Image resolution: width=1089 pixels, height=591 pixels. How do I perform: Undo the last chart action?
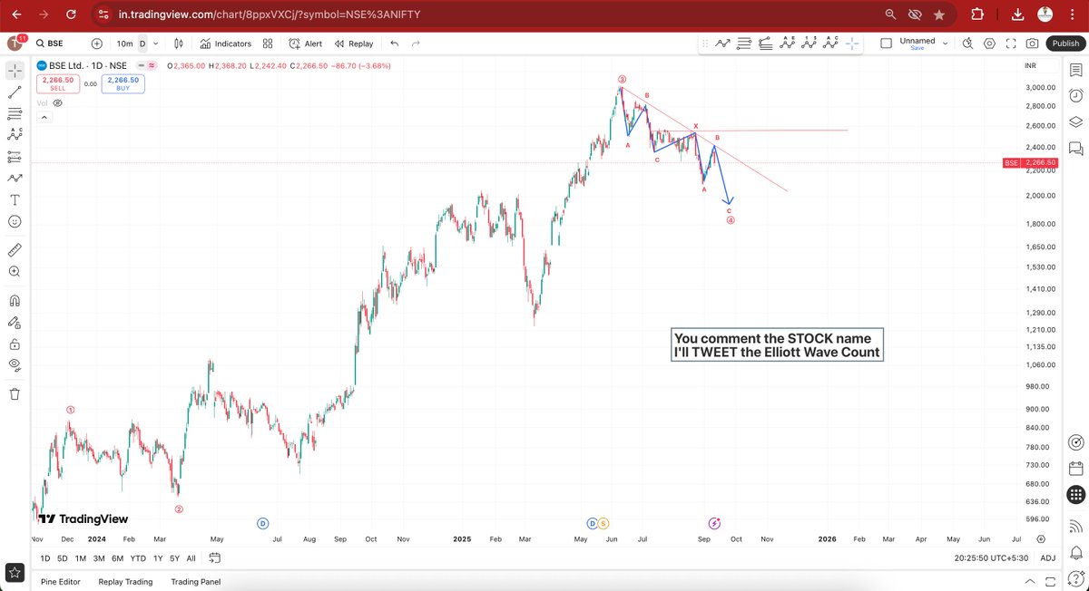tap(394, 44)
